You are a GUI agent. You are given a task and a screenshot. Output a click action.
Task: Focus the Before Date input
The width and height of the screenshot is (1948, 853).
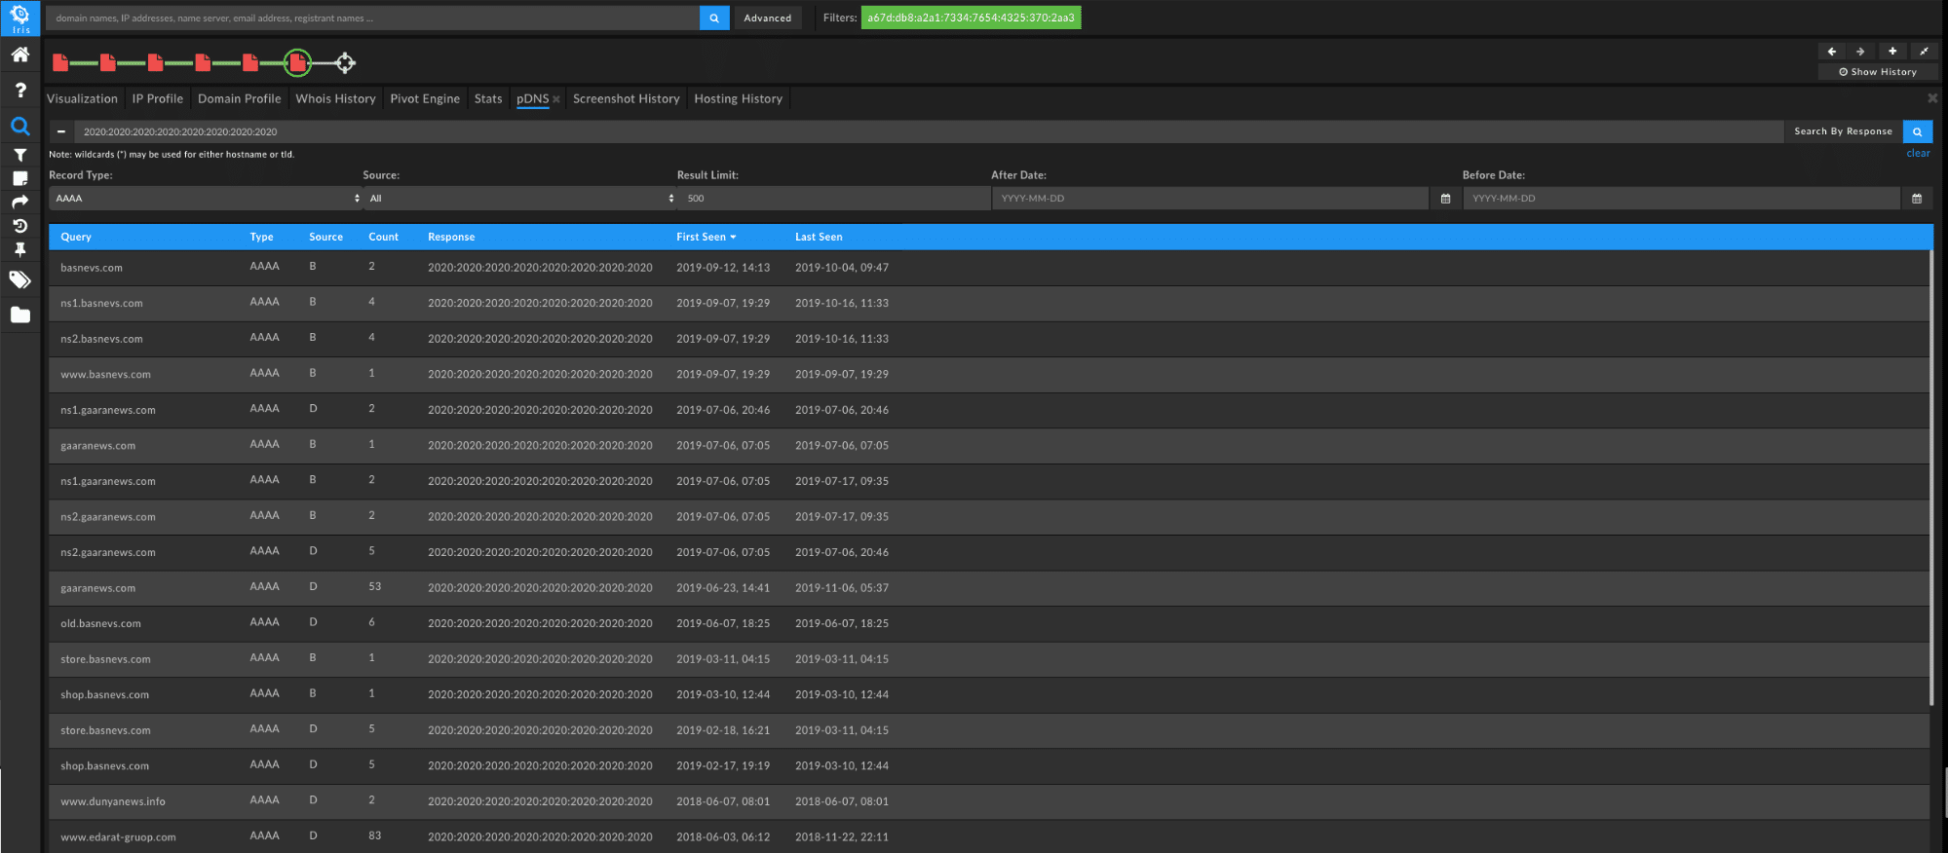(1682, 199)
